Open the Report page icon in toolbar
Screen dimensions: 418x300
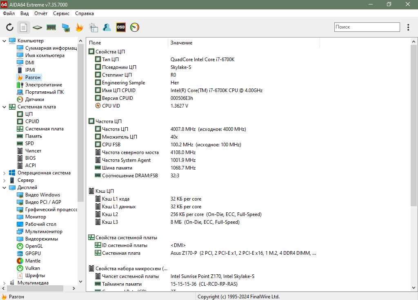tap(23, 27)
